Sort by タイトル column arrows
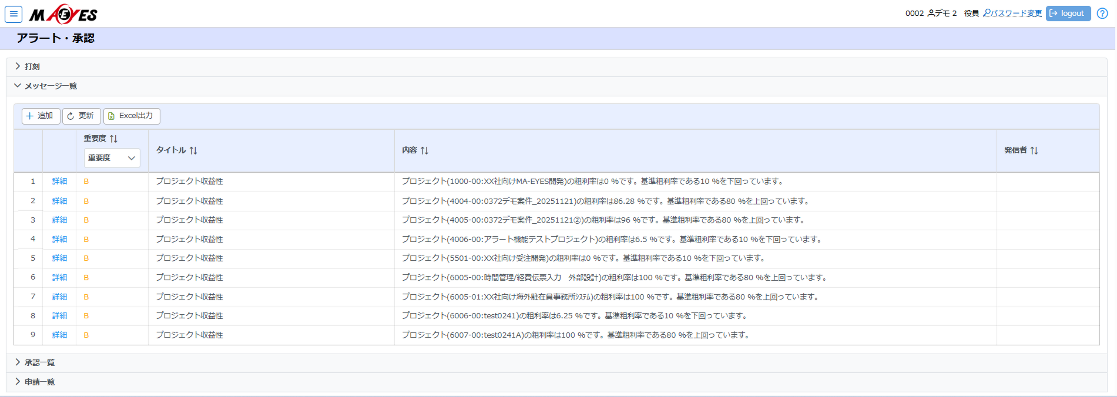The image size is (1117, 397). point(193,150)
